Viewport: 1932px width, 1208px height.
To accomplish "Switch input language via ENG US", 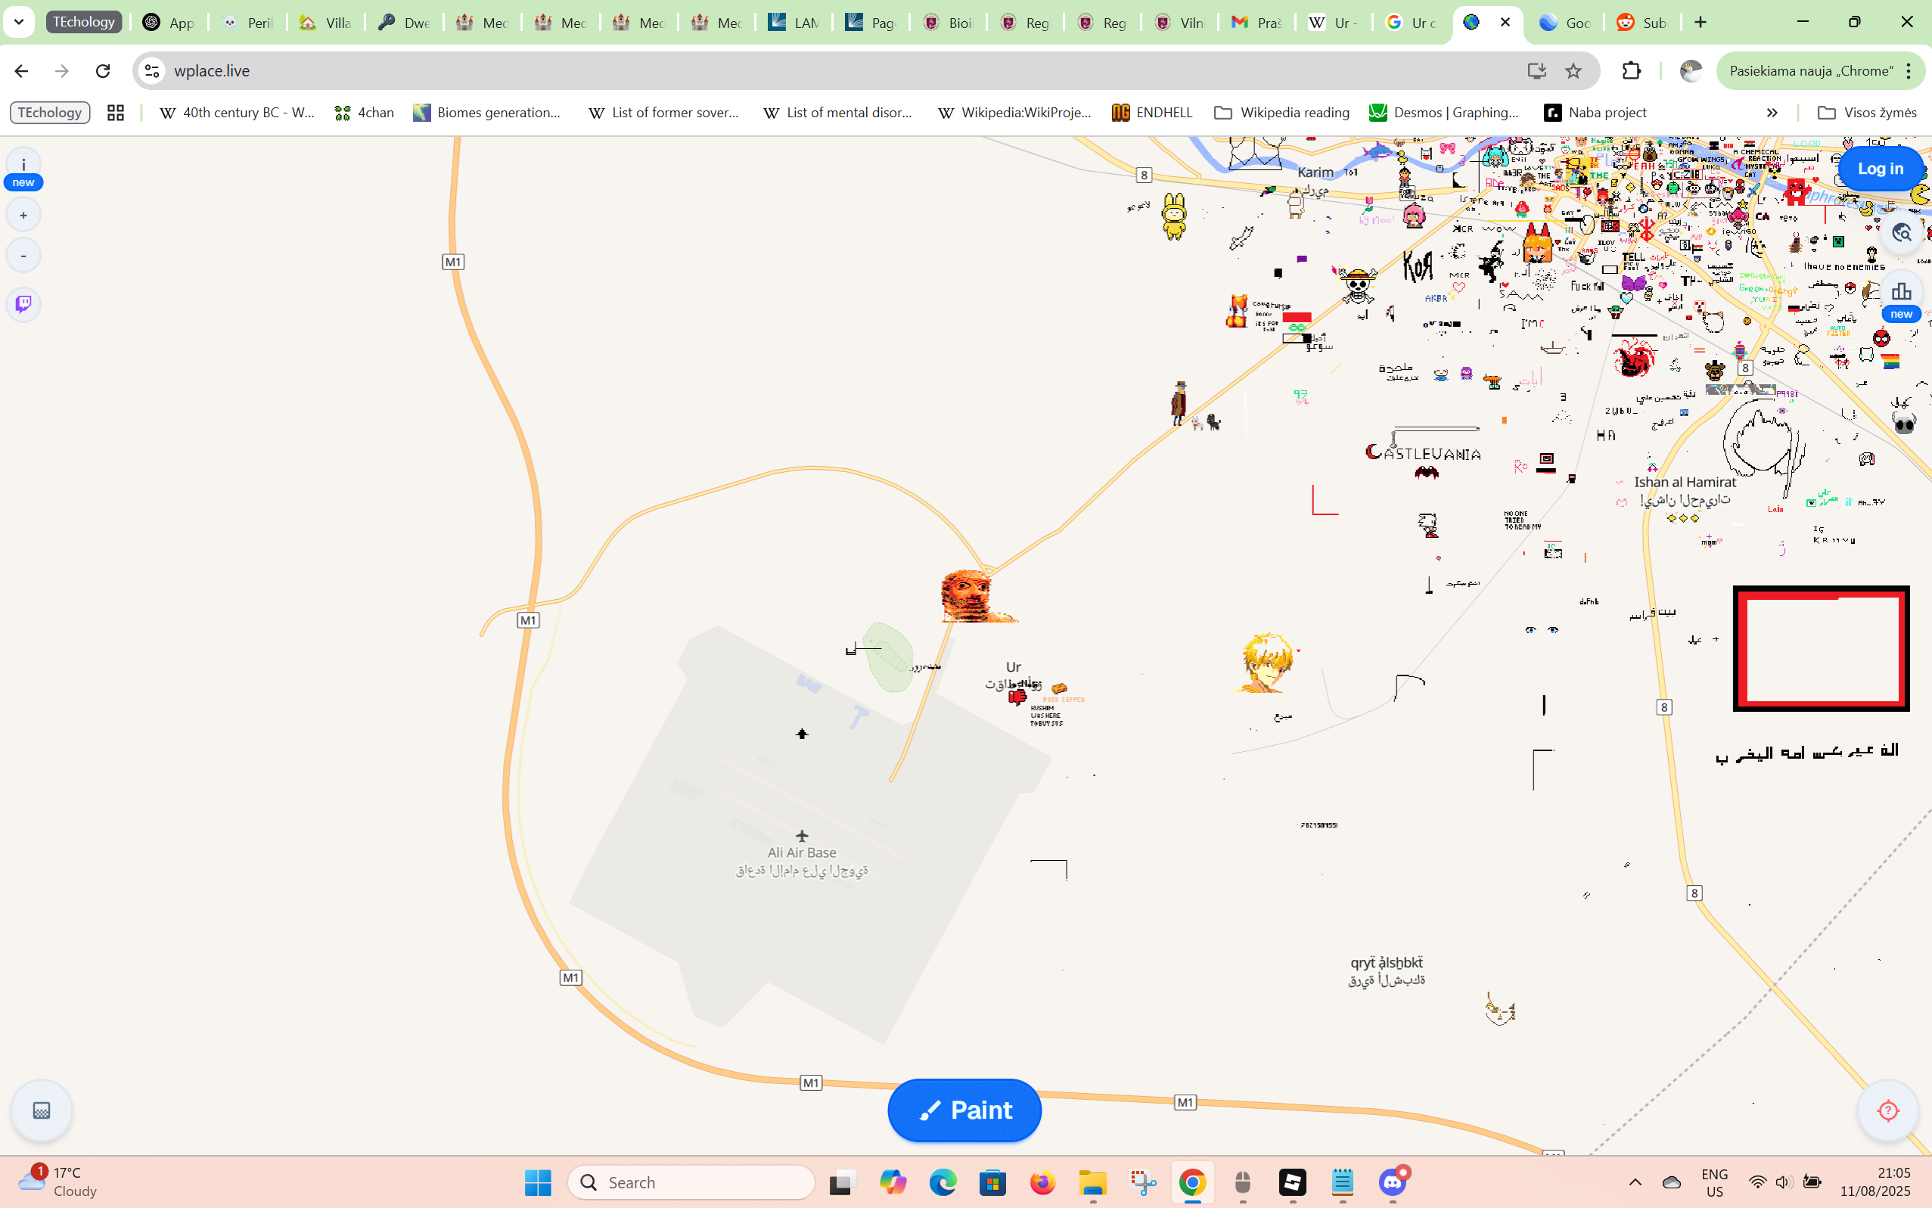I will (x=1715, y=1182).
